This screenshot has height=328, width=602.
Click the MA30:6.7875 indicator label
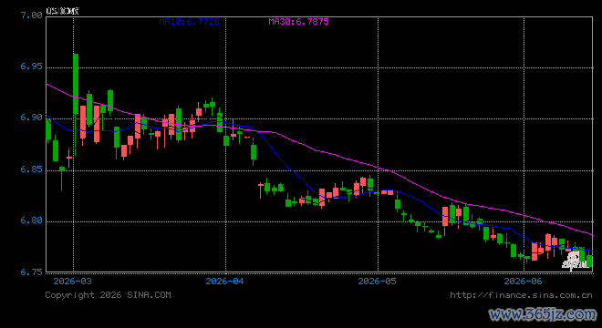pyautogui.click(x=298, y=22)
